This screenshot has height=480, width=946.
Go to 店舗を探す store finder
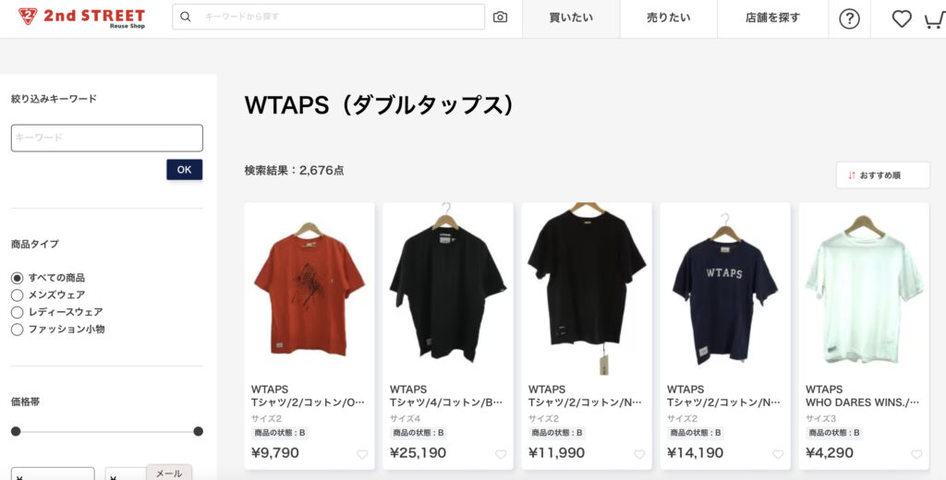point(773,18)
